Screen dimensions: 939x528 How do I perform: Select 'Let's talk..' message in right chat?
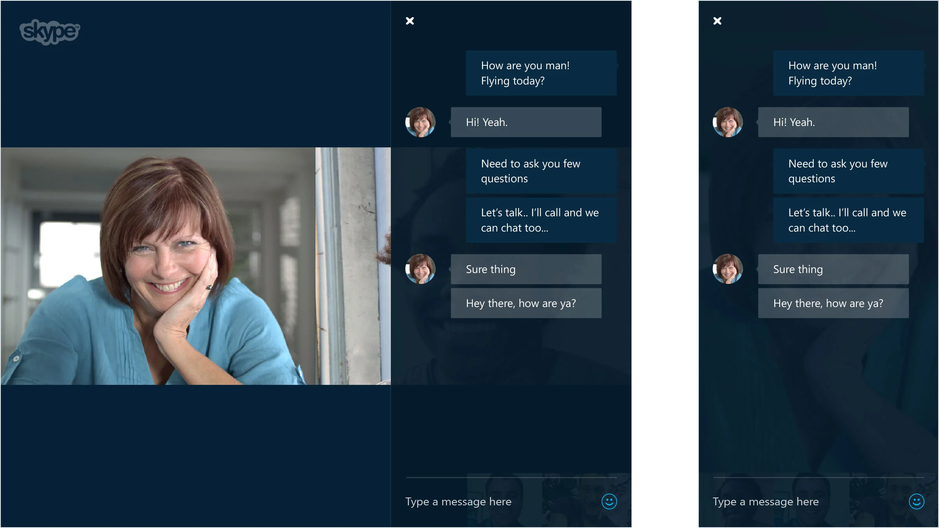(848, 220)
